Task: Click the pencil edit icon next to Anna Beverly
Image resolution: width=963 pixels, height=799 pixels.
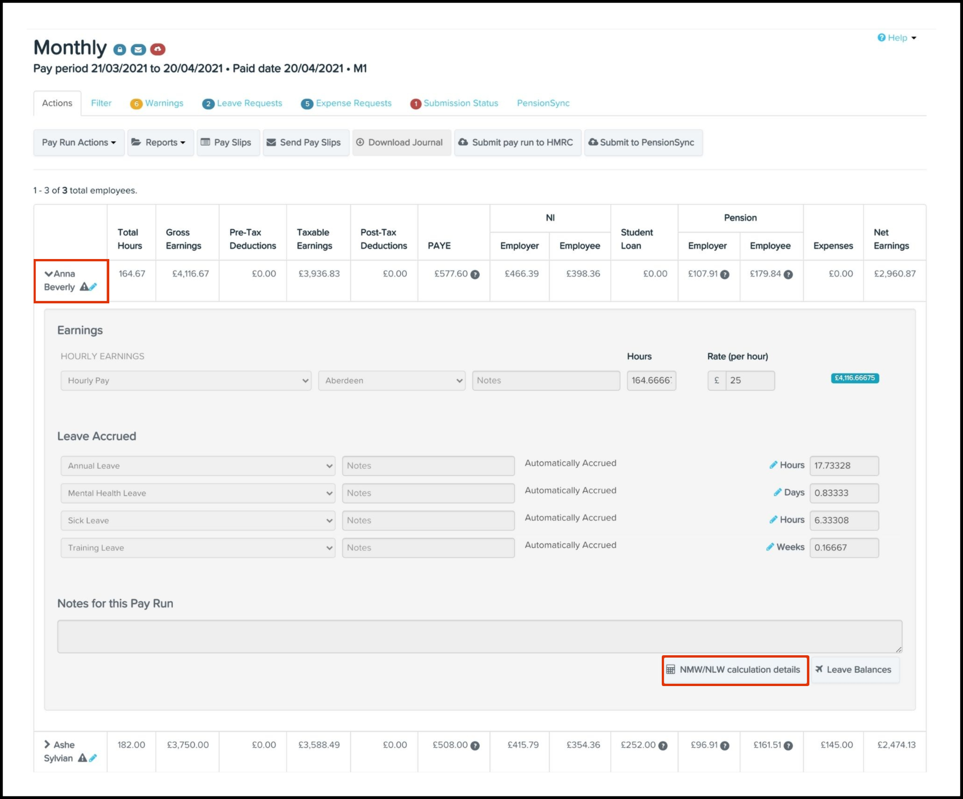Action: tap(93, 287)
